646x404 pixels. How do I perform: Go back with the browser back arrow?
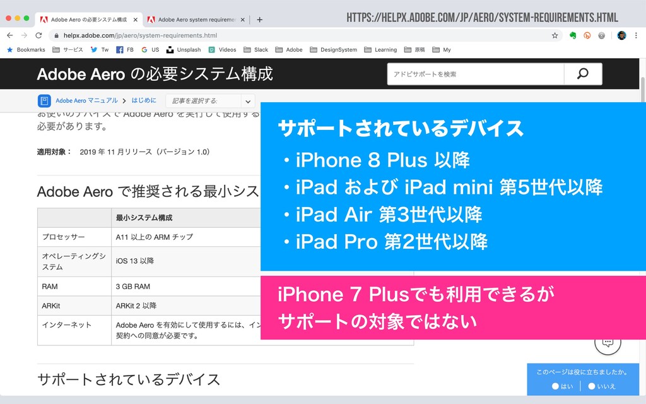[x=10, y=35]
